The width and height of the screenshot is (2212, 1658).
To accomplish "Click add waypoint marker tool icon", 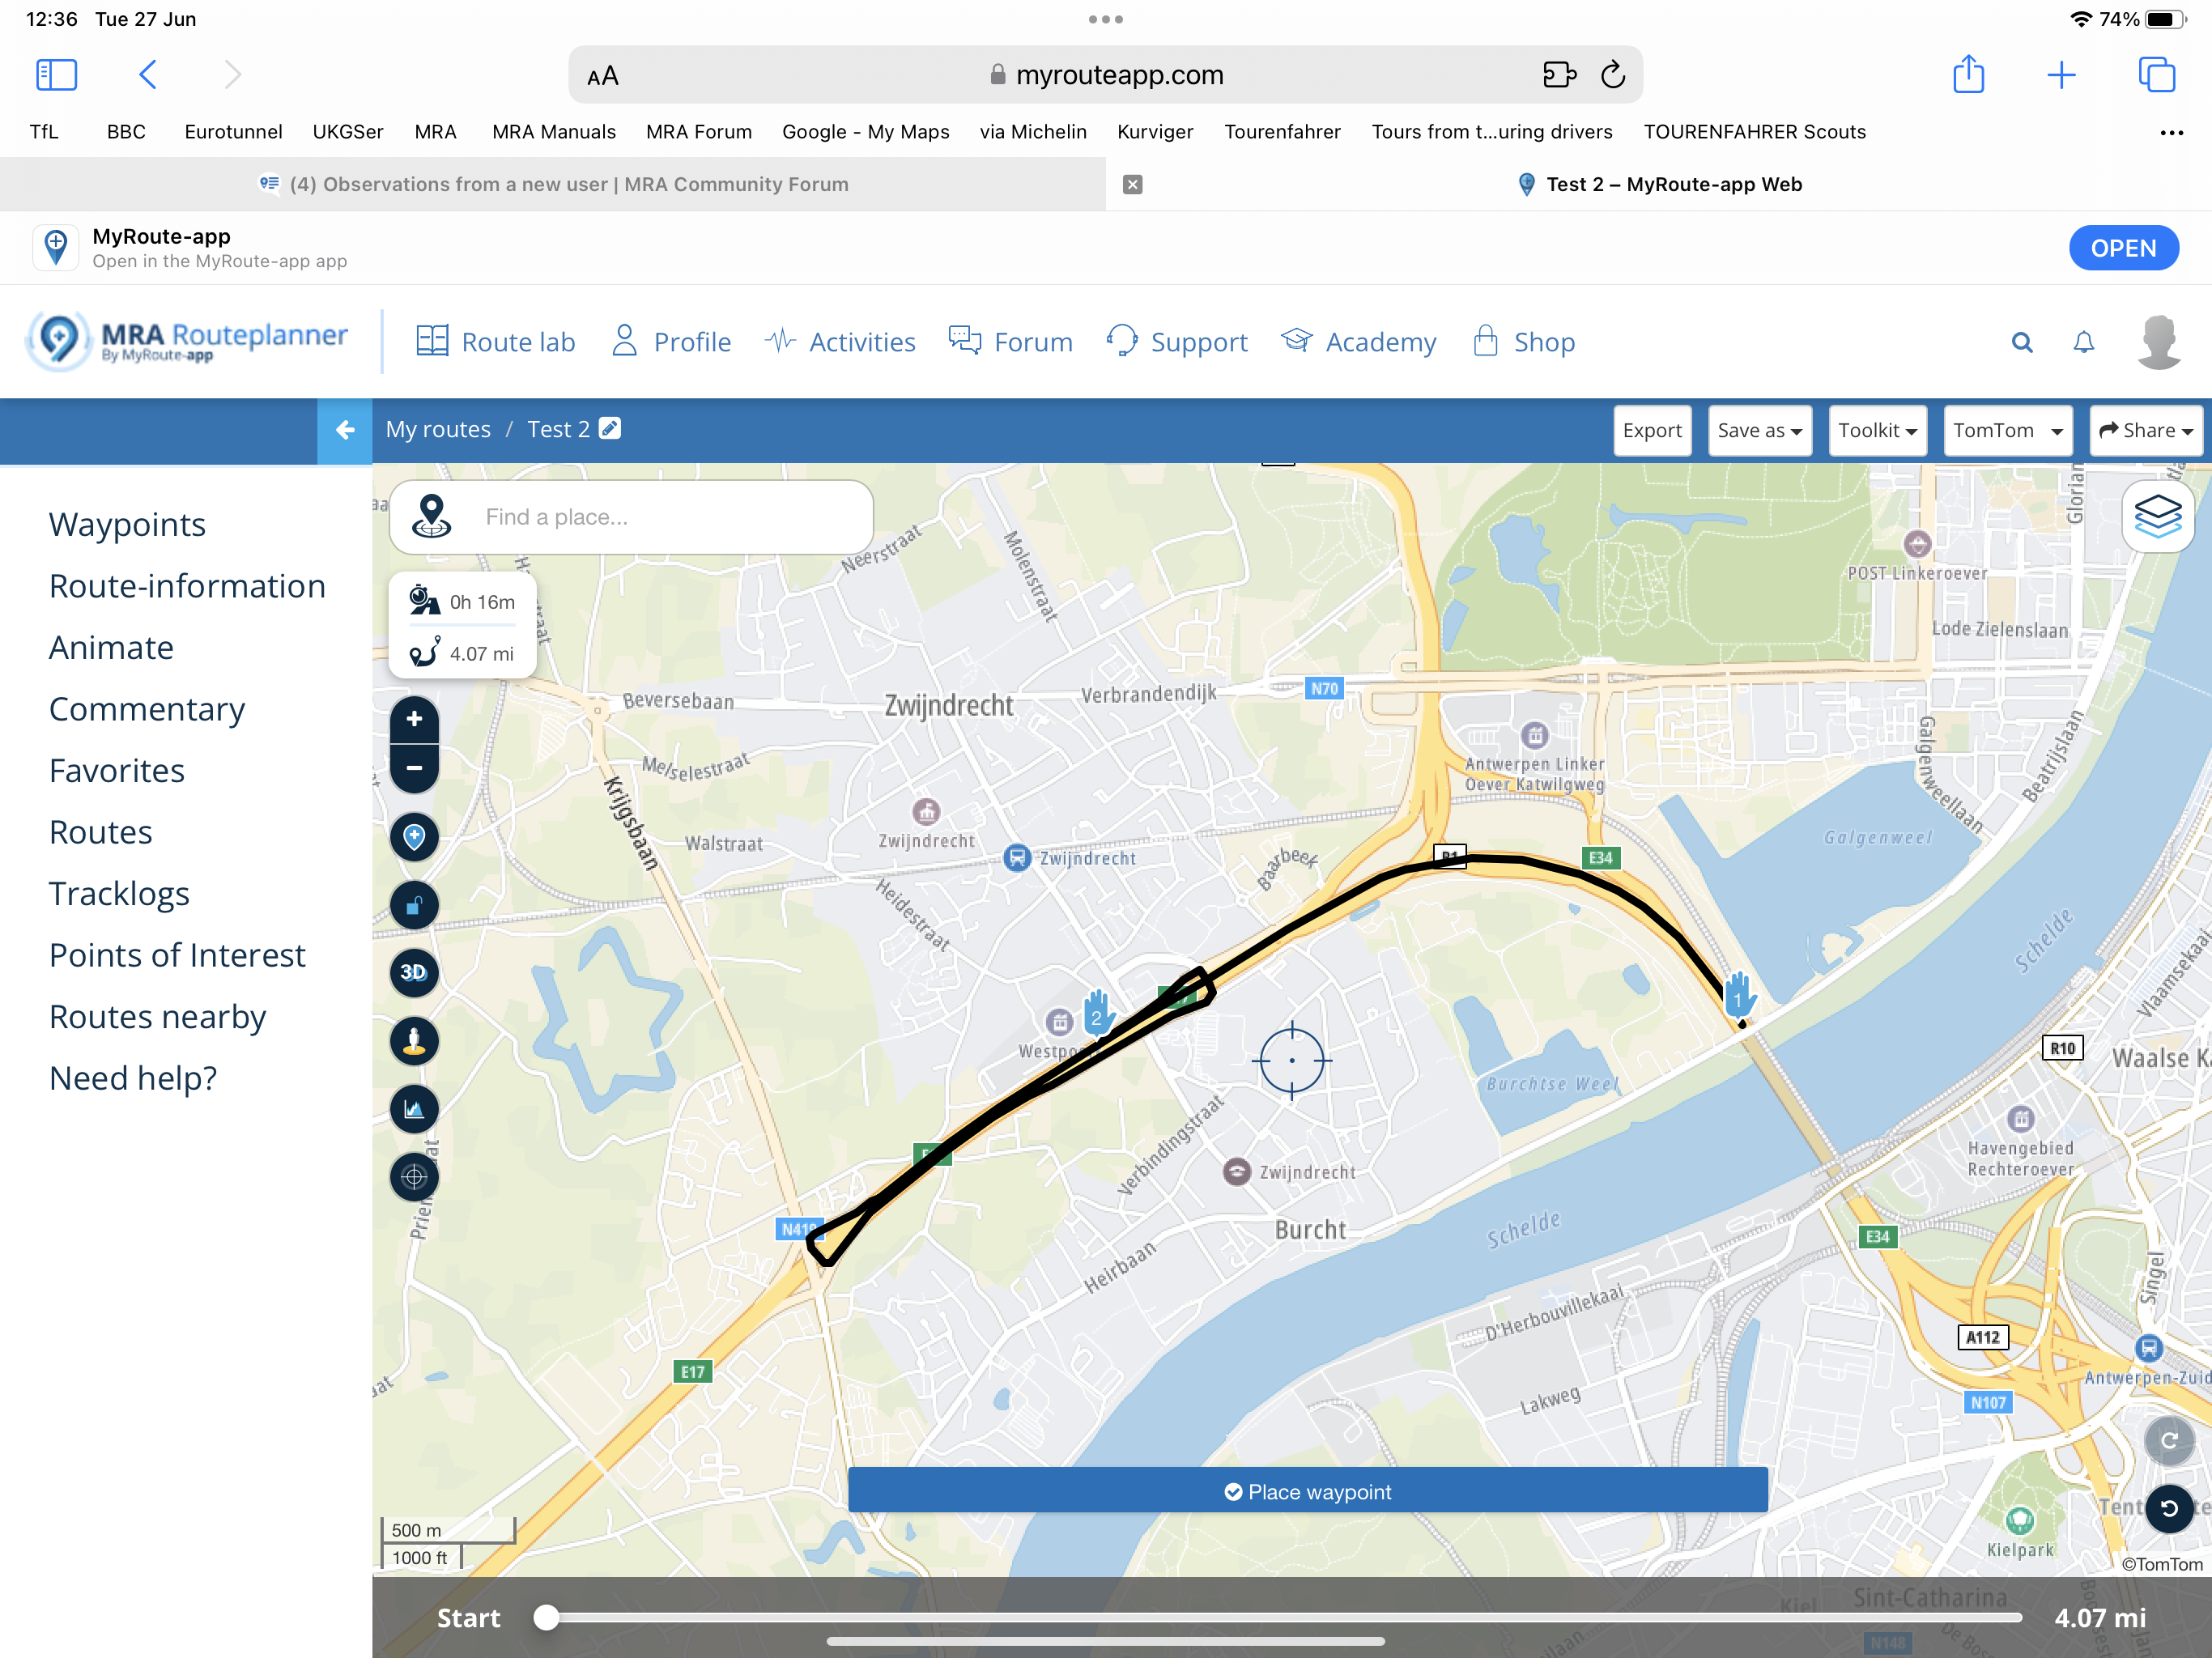I will click(414, 838).
